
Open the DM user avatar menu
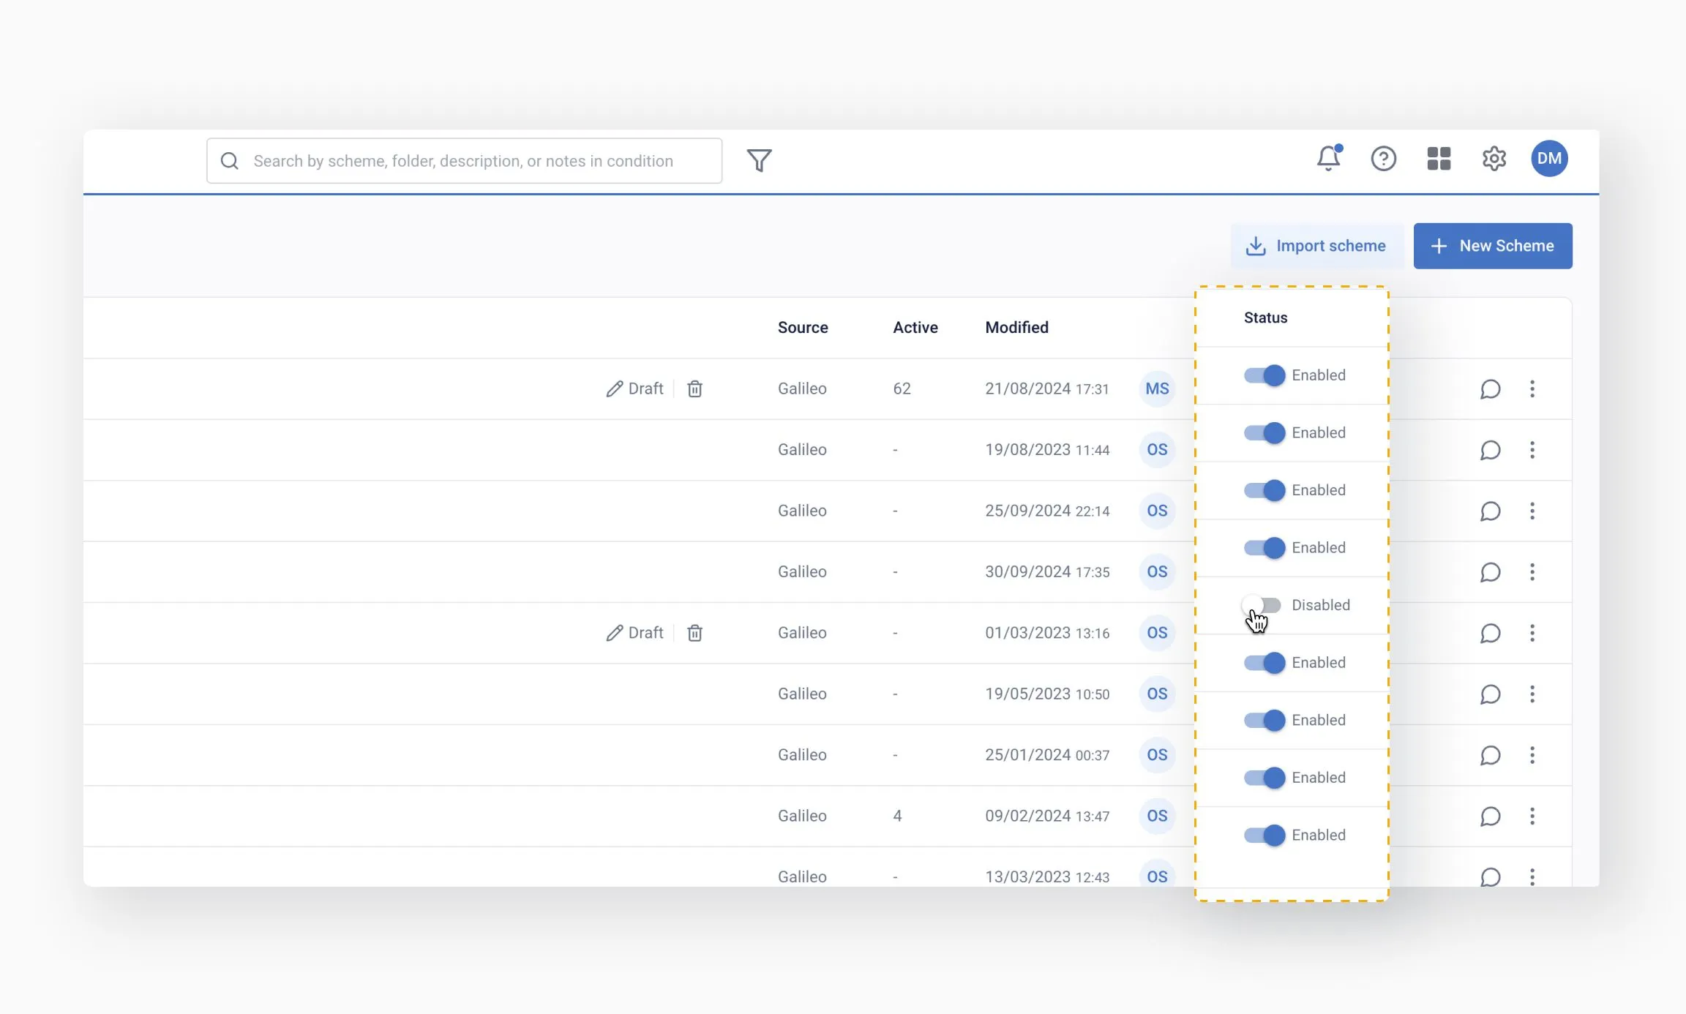tap(1548, 159)
